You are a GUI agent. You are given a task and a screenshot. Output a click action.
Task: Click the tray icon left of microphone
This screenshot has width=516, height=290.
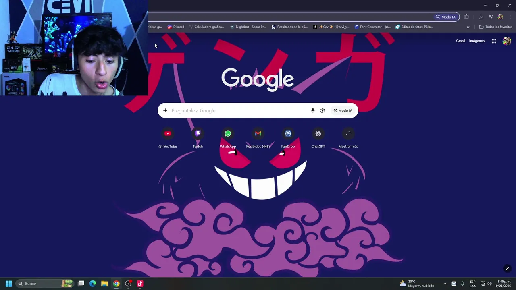coord(454,284)
